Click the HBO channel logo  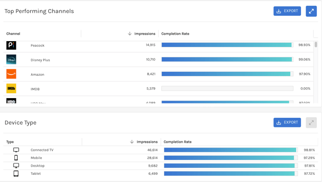click(x=12, y=101)
